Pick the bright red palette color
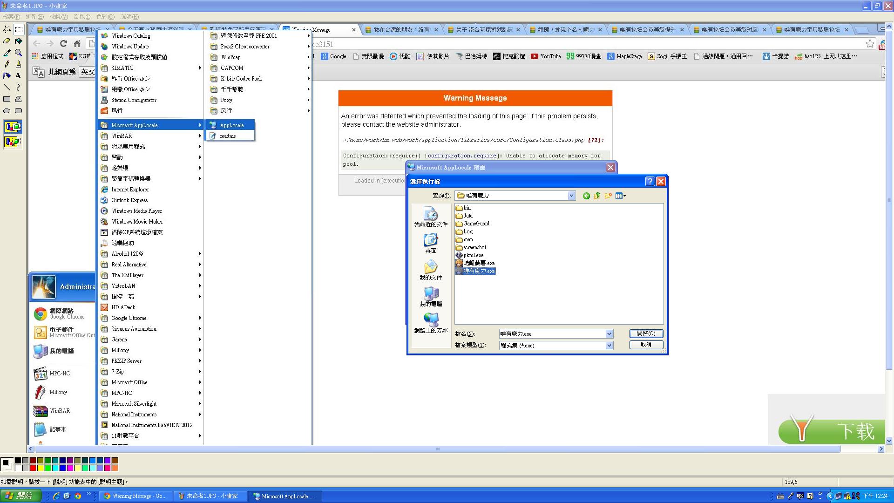This screenshot has width=894, height=503. tap(33, 468)
